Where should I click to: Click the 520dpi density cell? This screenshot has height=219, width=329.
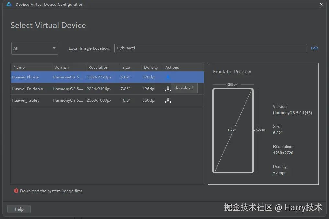click(149, 77)
